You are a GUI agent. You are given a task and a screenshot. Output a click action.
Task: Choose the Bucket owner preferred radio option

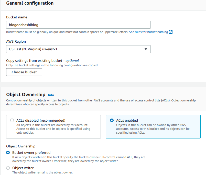coord(8,153)
